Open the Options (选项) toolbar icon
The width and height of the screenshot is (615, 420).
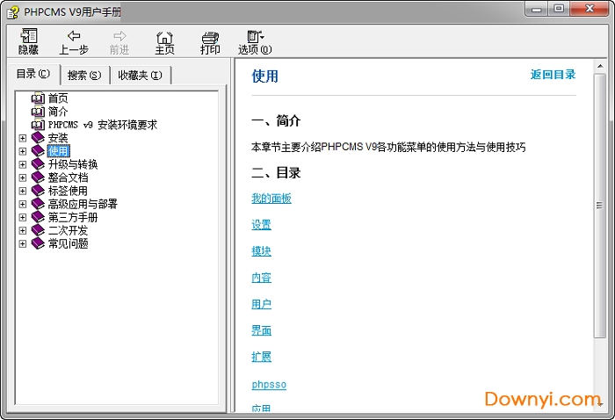coord(255,37)
